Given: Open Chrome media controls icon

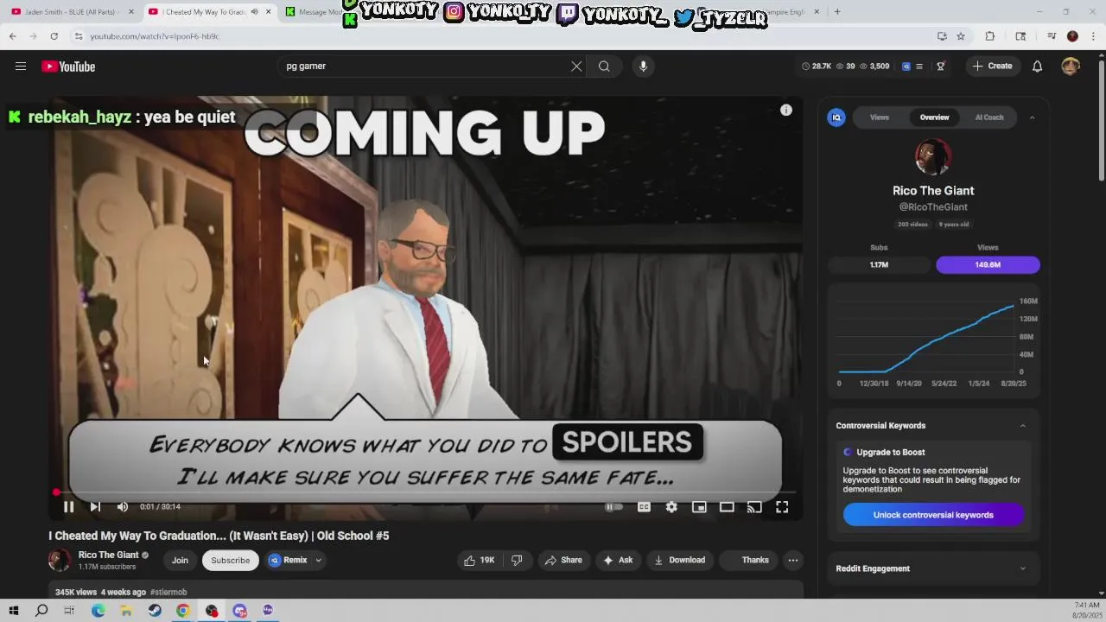Looking at the screenshot, I should pos(1052,36).
